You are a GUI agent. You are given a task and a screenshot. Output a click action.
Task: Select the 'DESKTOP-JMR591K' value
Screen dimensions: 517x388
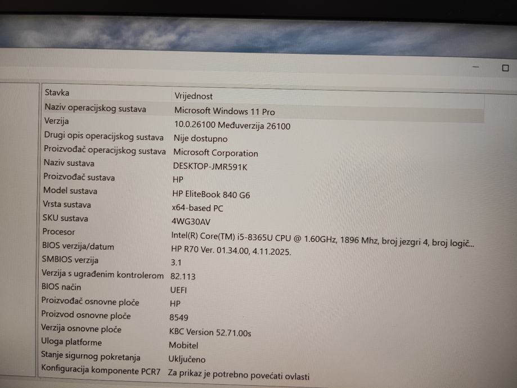point(210,167)
